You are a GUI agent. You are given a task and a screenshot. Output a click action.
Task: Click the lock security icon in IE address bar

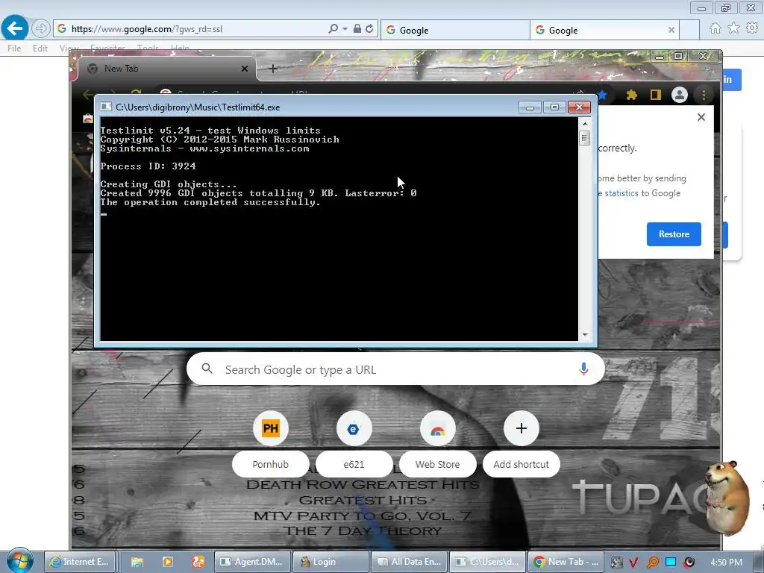357,29
